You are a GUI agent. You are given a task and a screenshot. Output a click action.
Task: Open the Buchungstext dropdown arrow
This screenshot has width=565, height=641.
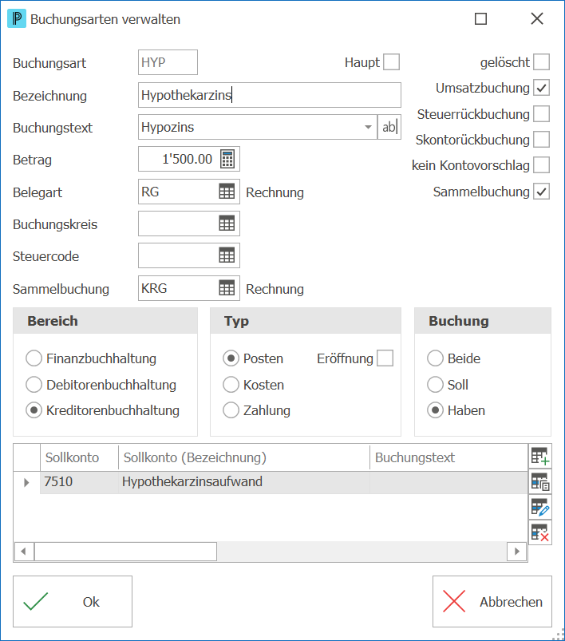point(368,127)
